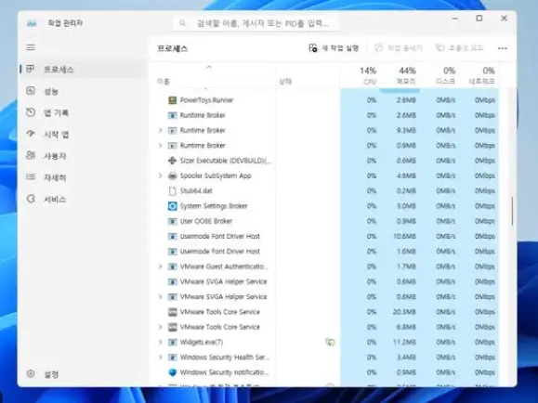Expand the Widgets.exe(7) process group
Viewport: 538px width, 403px height.
(160, 342)
